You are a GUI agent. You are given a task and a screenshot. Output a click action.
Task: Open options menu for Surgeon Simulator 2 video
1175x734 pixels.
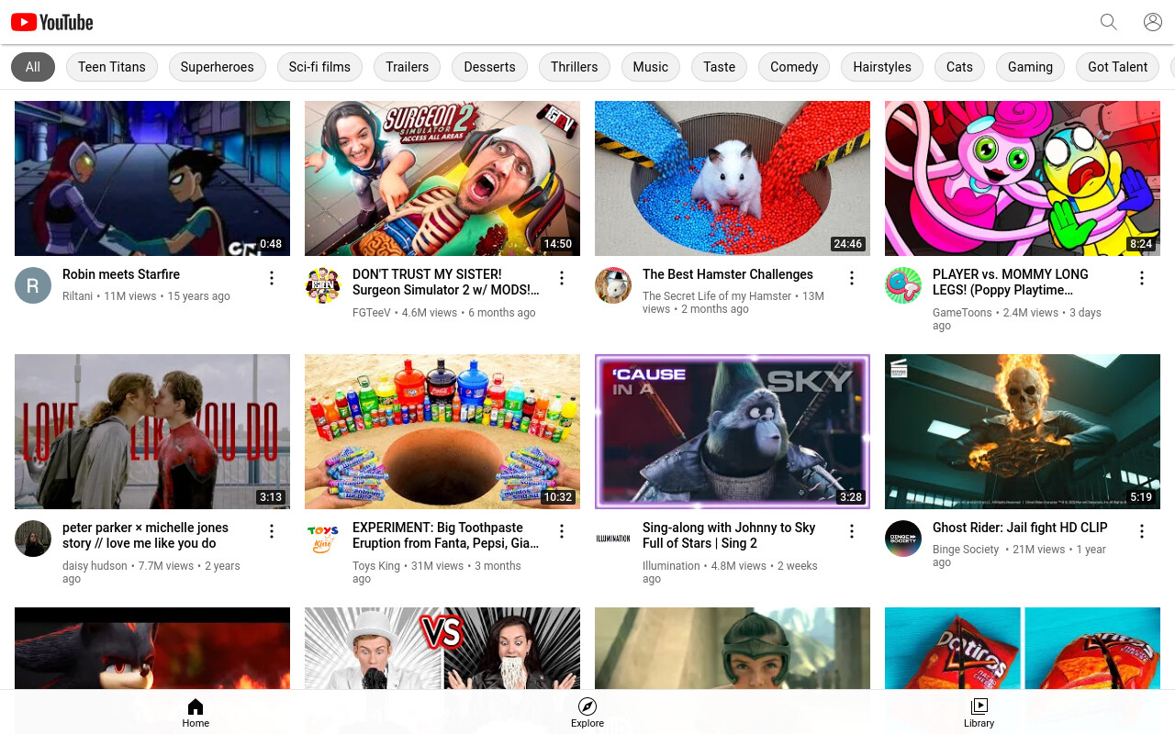click(562, 278)
